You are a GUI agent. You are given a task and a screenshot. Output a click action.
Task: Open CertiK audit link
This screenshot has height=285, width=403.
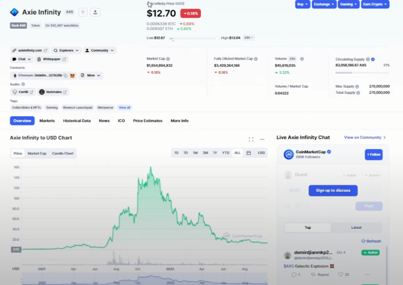tap(23, 92)
